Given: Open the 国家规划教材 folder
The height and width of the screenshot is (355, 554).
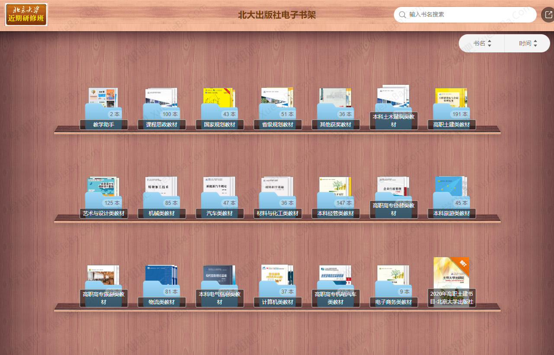Looking at the screenshot, I should click(219, 108).
